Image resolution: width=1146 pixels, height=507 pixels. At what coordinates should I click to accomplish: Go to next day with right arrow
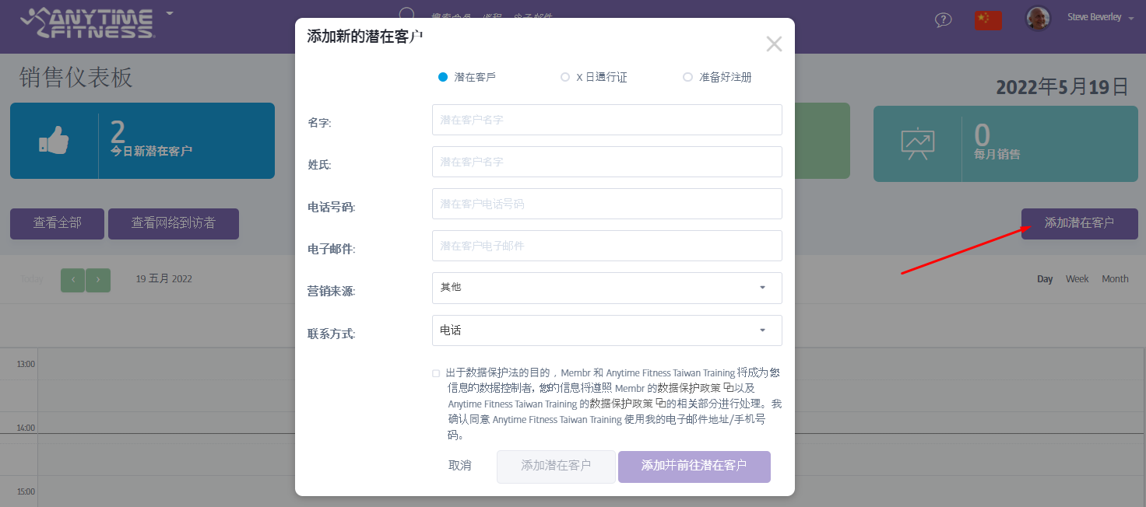click(x=98, y=280)
